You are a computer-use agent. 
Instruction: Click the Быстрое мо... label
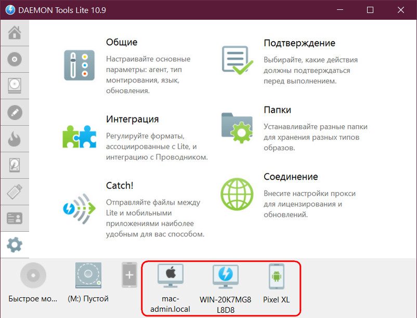click(33, 299)
